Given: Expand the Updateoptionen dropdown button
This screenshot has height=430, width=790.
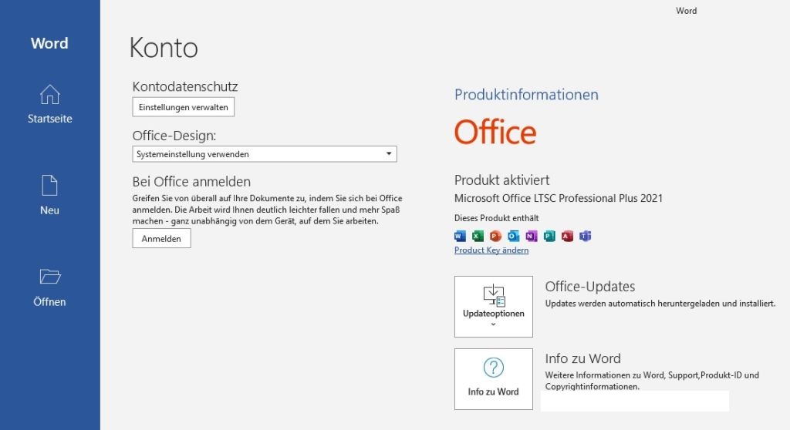Looking at the screenshot, I should pyautogui.click(x=493, y=307).
